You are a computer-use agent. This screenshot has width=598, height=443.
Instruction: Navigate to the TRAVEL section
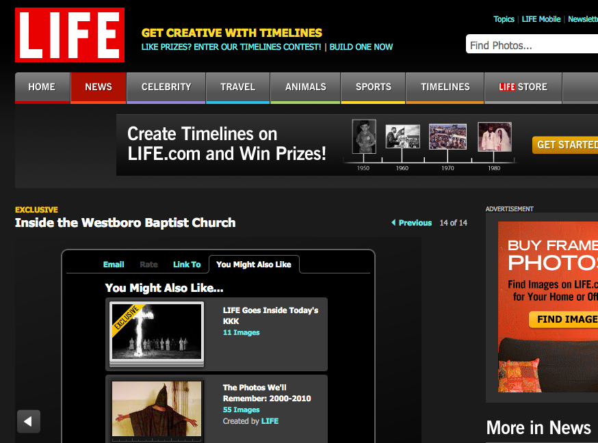click(x=237, y=87)
